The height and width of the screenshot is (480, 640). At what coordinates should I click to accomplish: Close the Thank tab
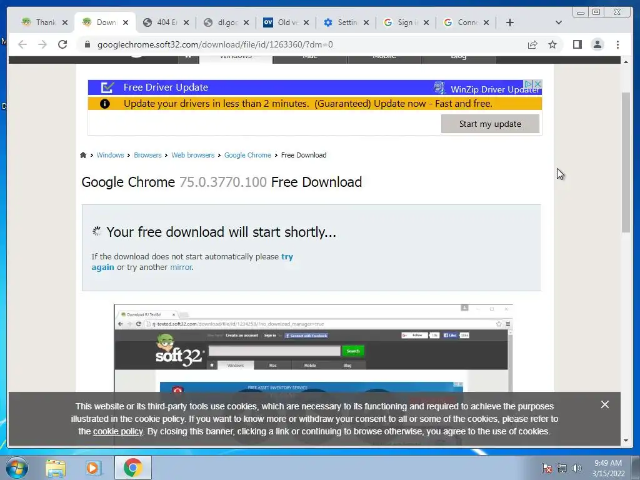pos(65,22)
